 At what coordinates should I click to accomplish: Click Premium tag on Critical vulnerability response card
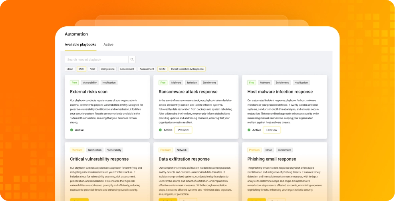pos(77,150)
